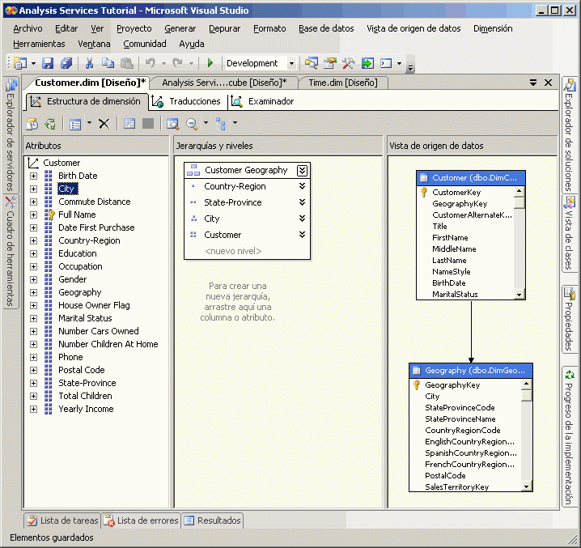Viewport: 581px width, 548px height.
Task: Open the Lista de tareas panel
Action: 62,520
